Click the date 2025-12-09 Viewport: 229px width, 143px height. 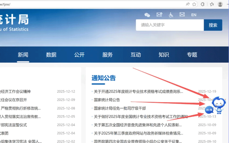tap(66, 100)
